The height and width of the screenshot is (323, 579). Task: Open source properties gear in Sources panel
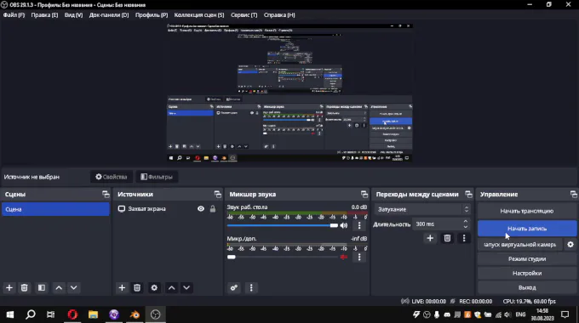(x=154, y=288)
